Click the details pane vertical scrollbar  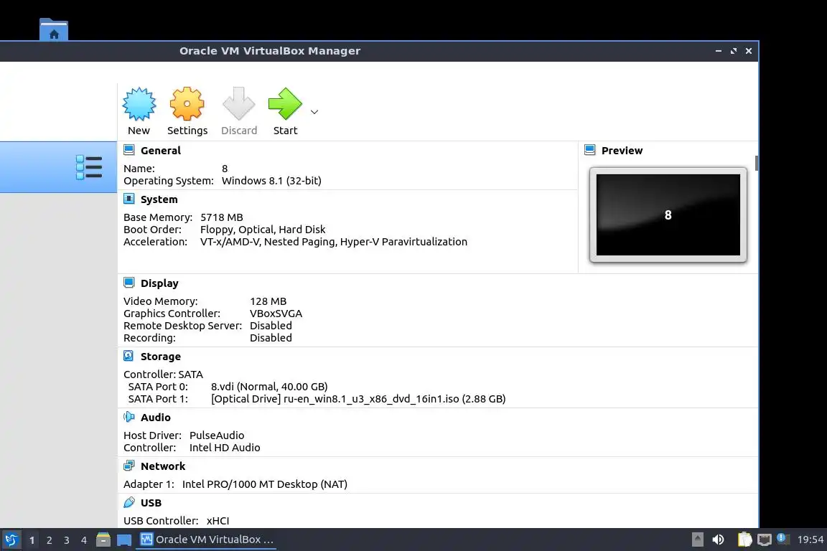(x=757, y=163)
